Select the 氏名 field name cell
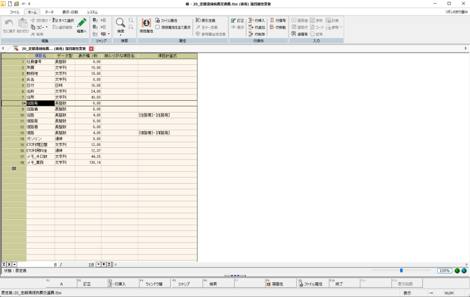The image size is (470, 297). [40, 79]
